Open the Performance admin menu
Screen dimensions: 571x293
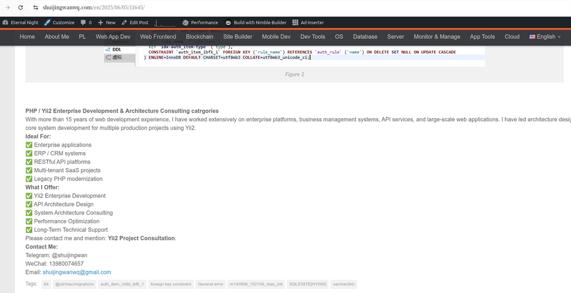200,23
